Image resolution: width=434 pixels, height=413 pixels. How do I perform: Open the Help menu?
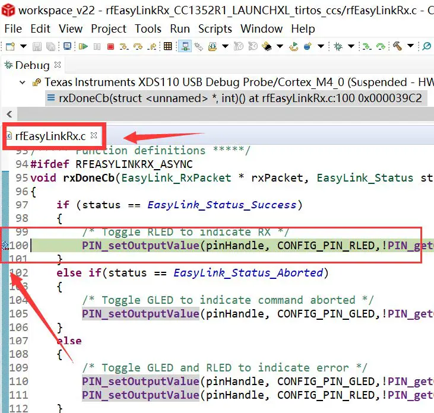click(x=303, y=28)
